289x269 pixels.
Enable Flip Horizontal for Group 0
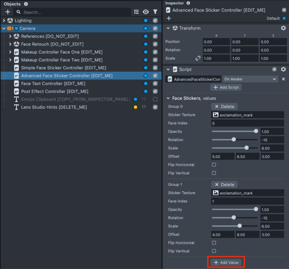point(214,165)
